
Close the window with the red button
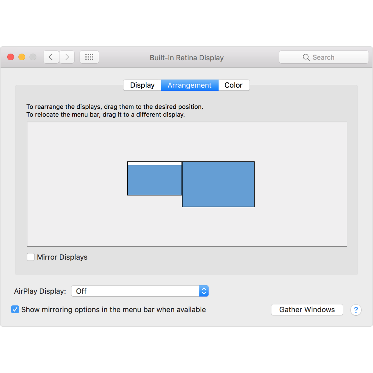click(x=11, y=57)
